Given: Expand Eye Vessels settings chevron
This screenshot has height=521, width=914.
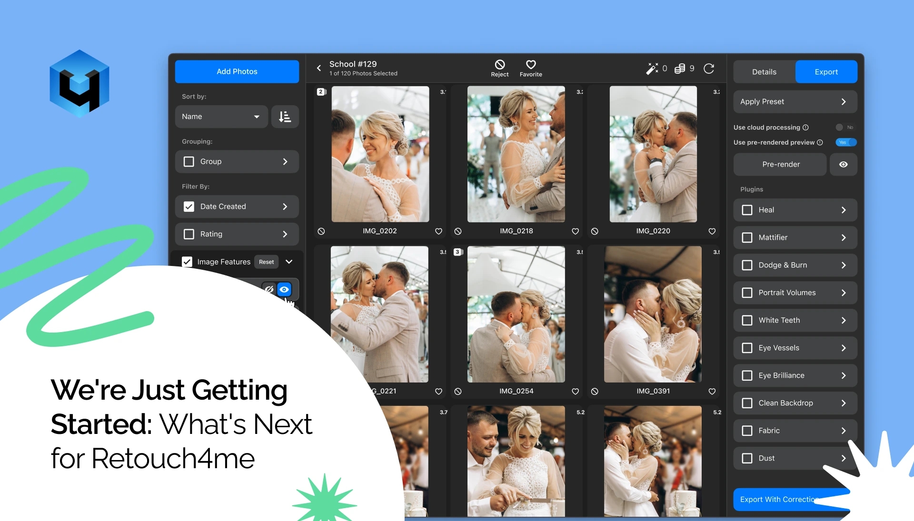Looking at the screenshot, I should 844,348.
